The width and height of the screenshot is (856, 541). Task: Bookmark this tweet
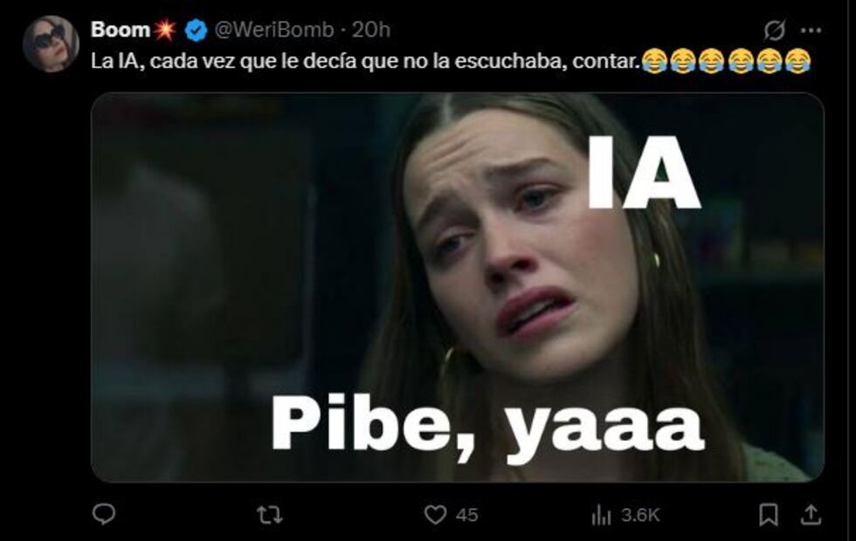click(769, 514)
